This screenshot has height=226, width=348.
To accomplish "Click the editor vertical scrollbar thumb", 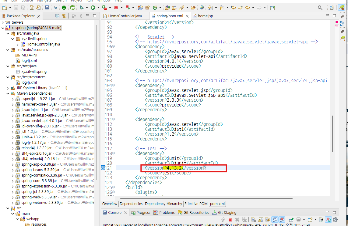I will tap(332, 134).
